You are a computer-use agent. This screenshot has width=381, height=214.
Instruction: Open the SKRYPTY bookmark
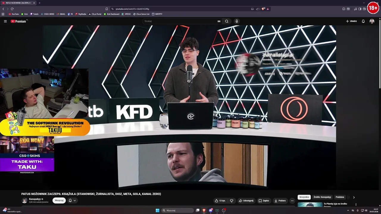[x=157, y=14]
